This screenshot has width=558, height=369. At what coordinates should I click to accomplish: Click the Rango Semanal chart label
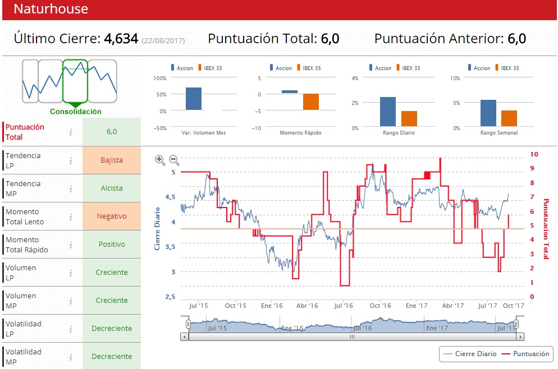click(499, 132)
